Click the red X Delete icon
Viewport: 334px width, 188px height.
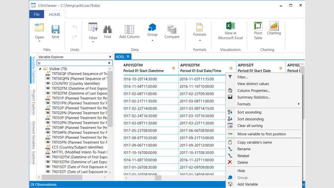230,162
